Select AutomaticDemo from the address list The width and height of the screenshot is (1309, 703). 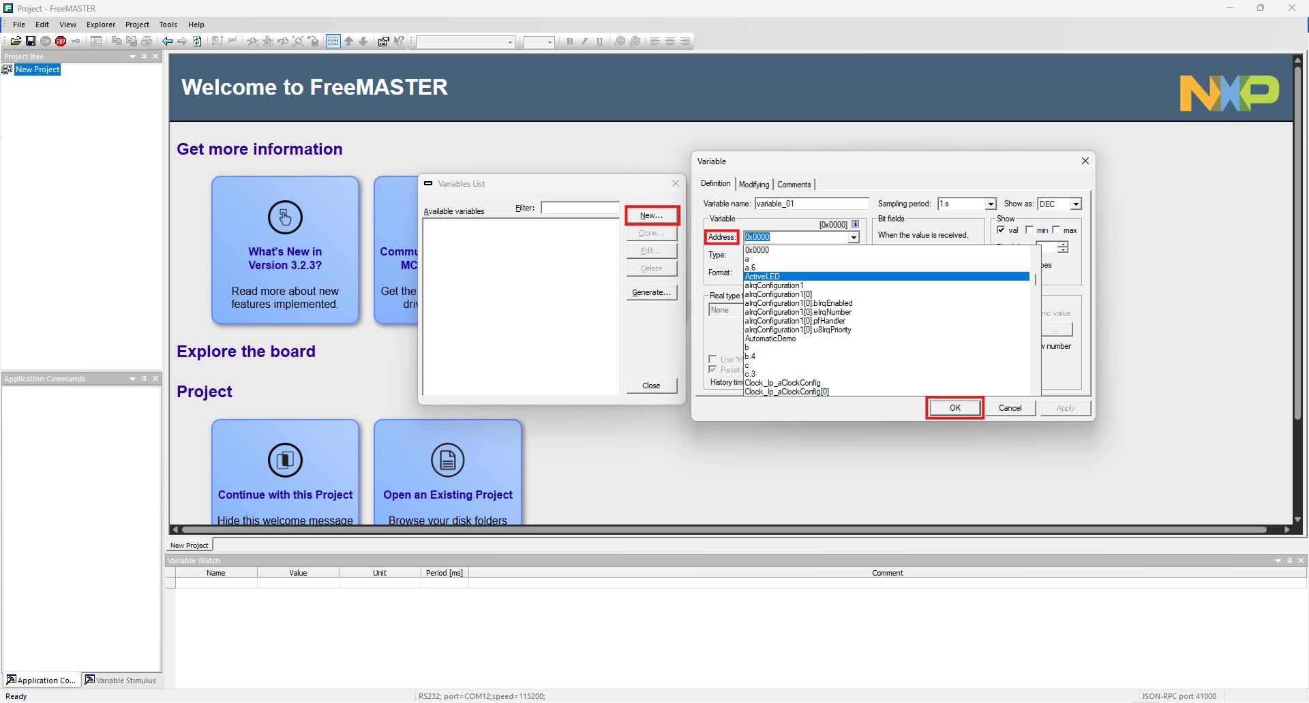886,339
